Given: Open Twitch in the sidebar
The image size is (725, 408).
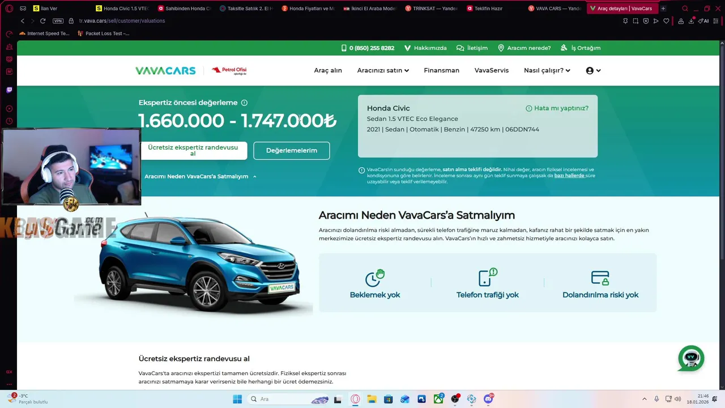Looking at the screenshot, I should (9, 90).
